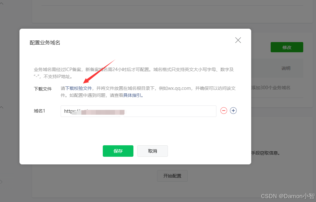The width and height of the screenshot is (316, 202).
Task: Click the 域名1 field label
Action: coord(39,111)
